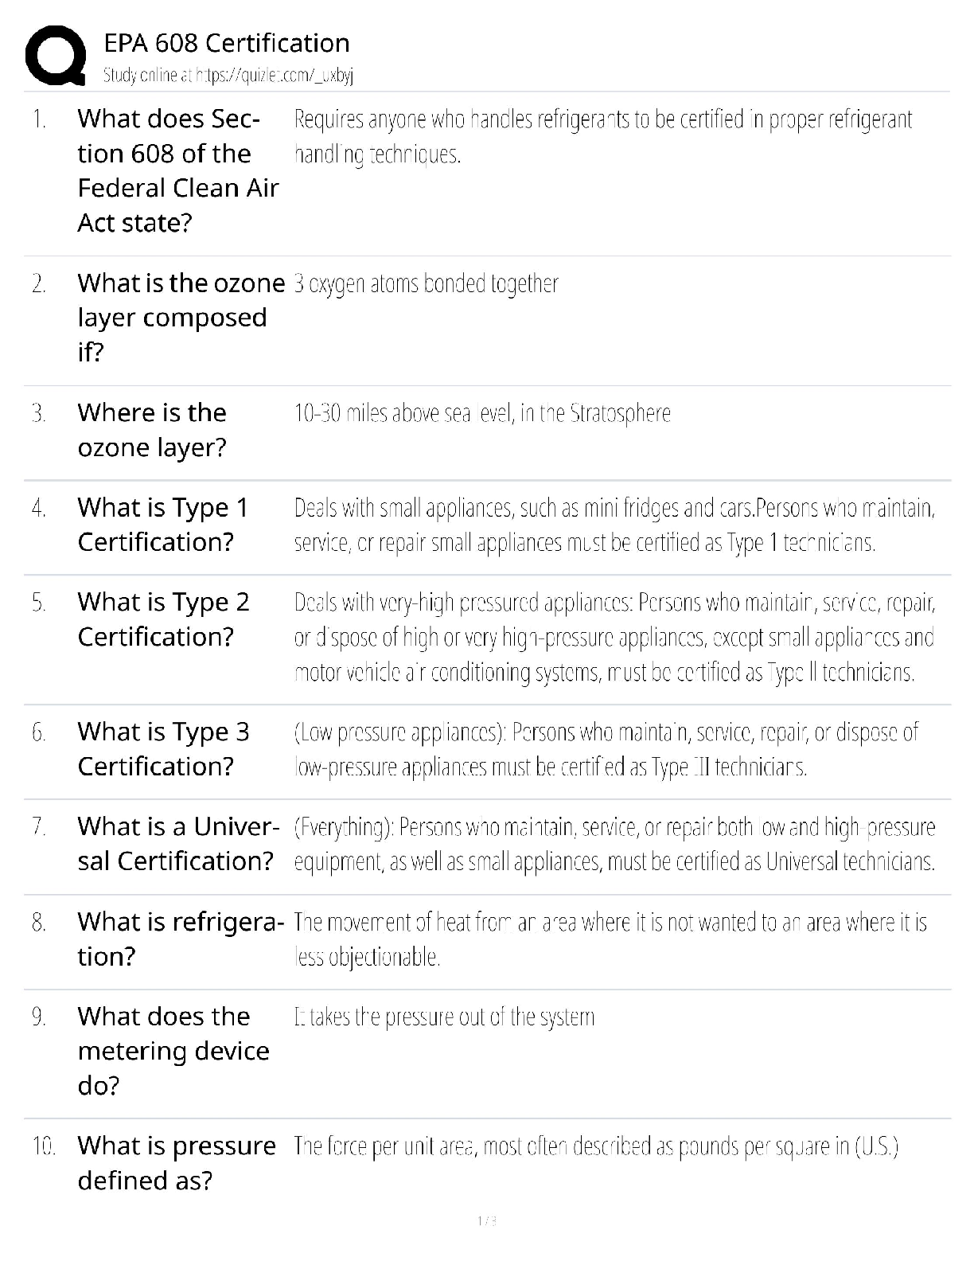
Task: Select the "What is refrigeration?" question
Action: pos(180,939)
